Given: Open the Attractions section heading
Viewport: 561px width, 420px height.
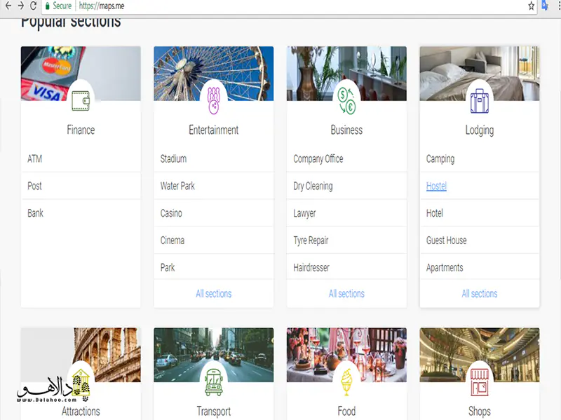Looking at the screenshot, I should 81,412.
